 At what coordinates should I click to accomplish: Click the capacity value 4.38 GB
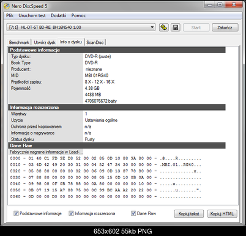click(92, 88)
